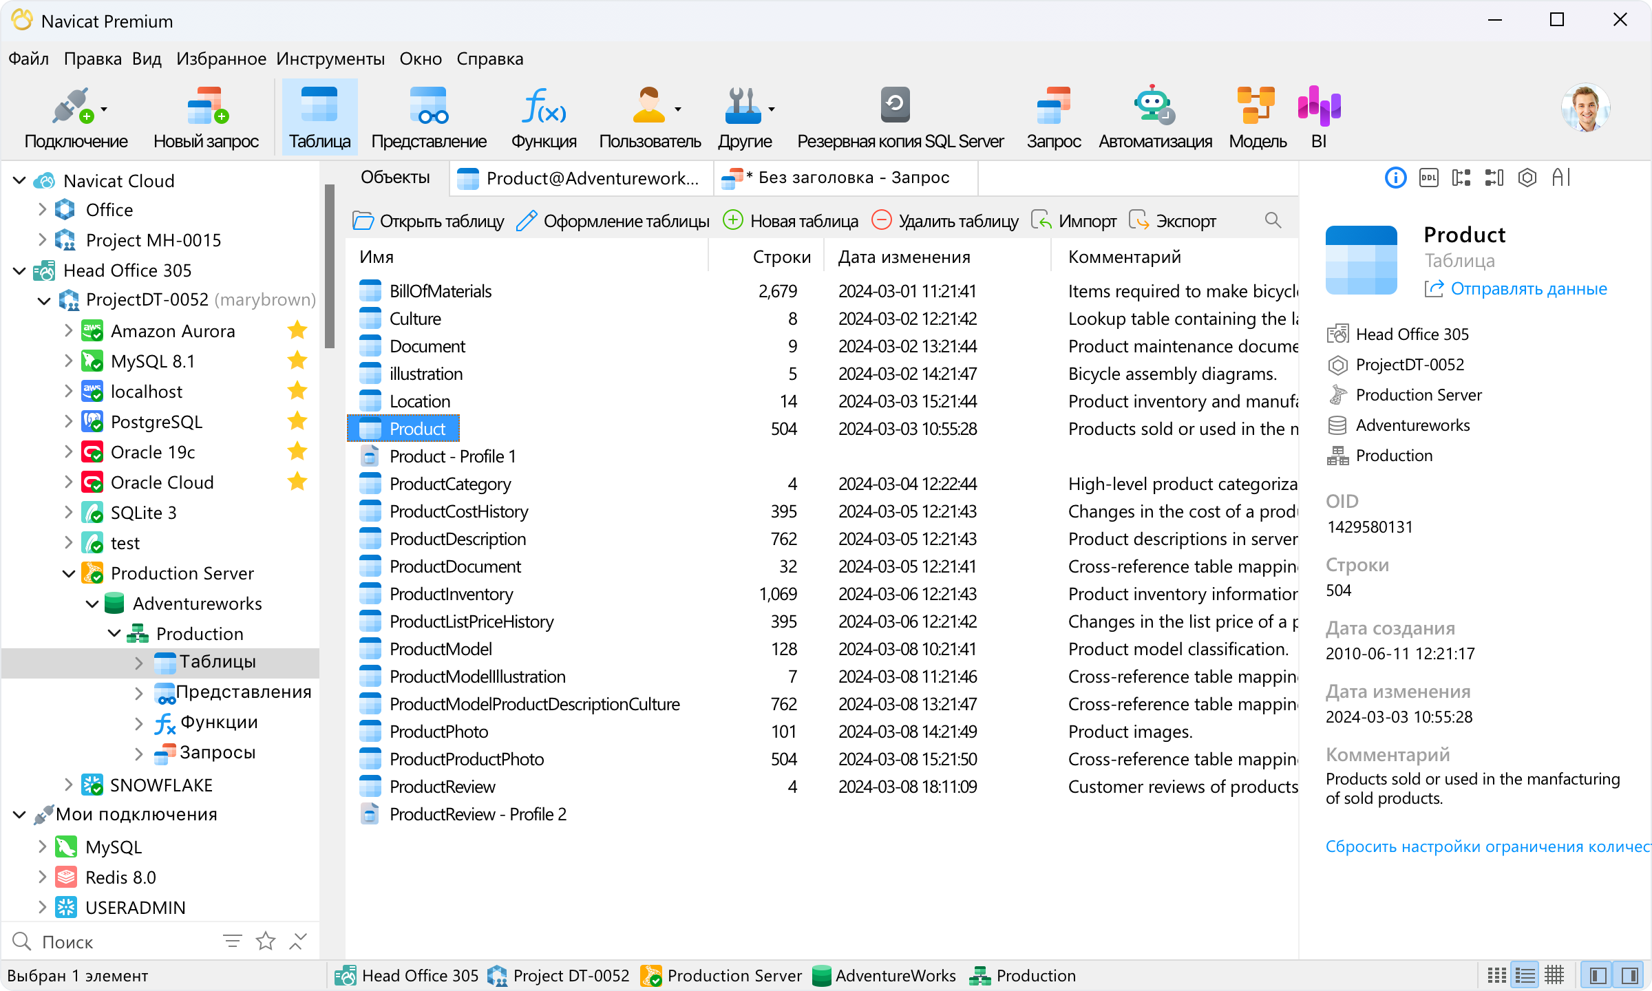Toggle favorites star filter in sidebar bottom

click(x=266, y=941)
